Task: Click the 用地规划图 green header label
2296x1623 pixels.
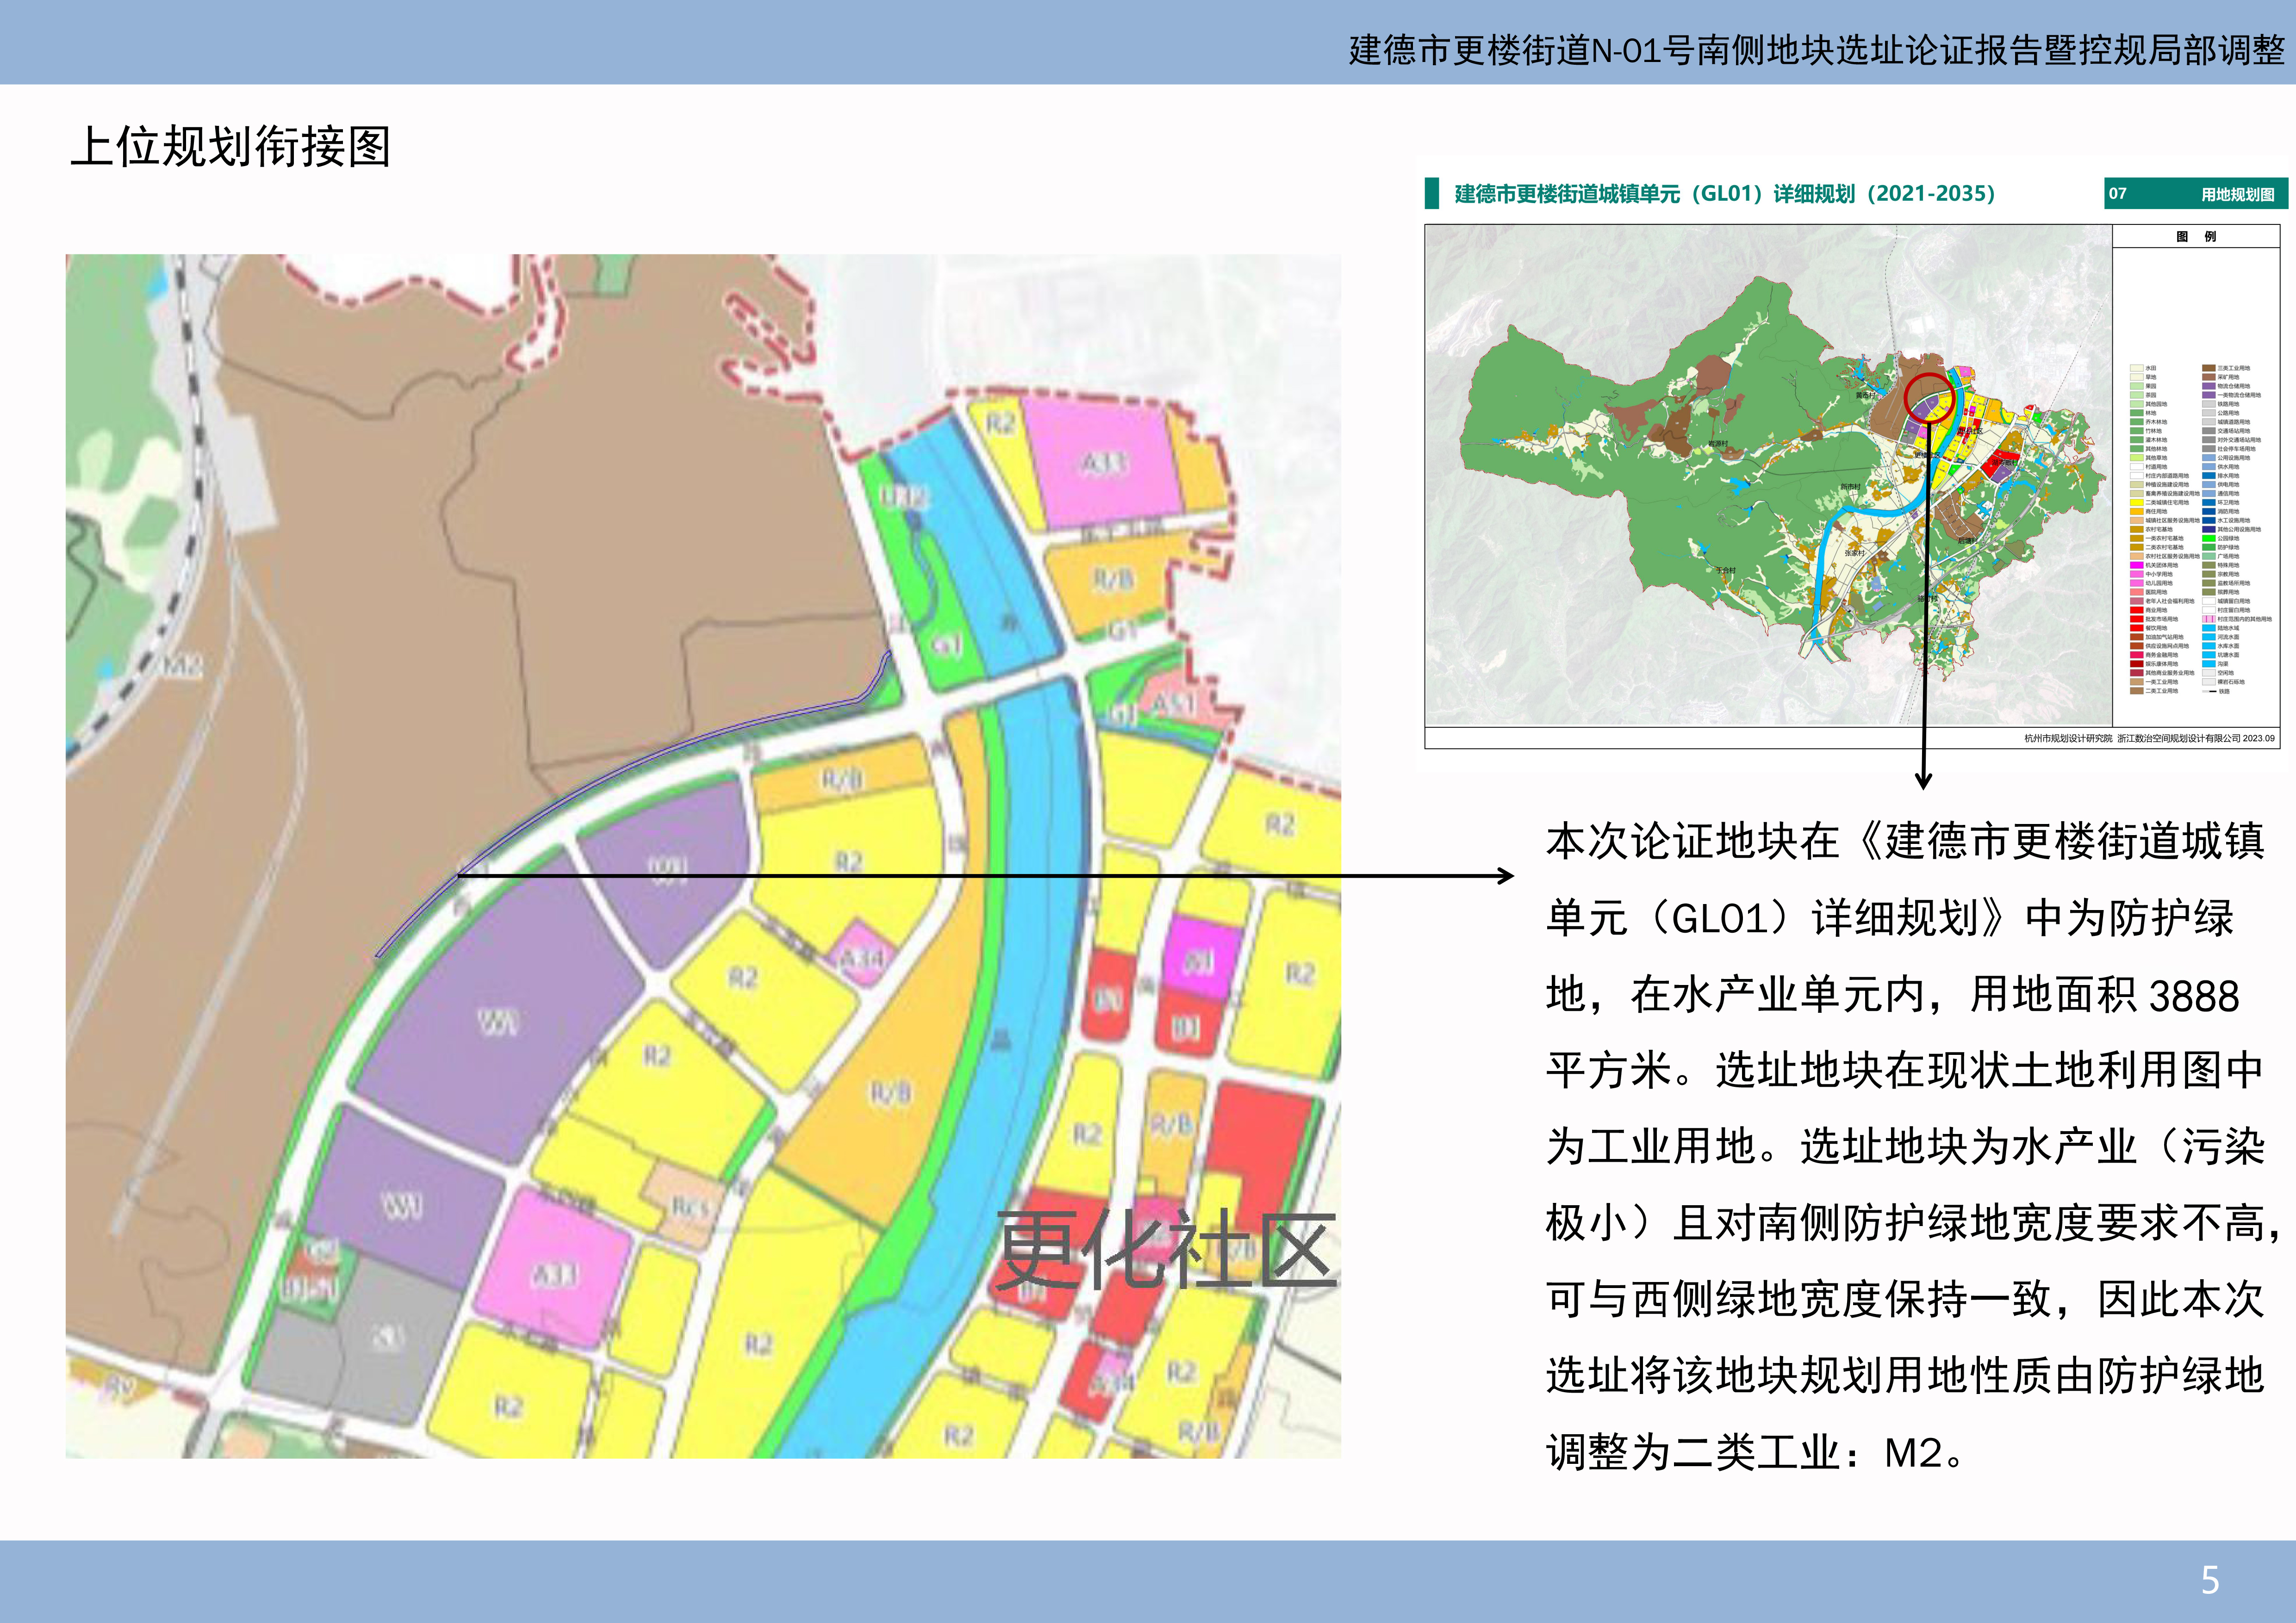Action: 2238,194
